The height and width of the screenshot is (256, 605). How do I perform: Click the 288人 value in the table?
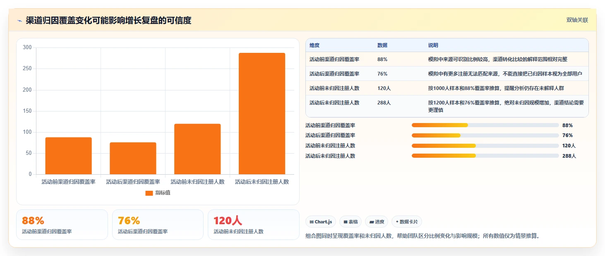coord(384,103)
